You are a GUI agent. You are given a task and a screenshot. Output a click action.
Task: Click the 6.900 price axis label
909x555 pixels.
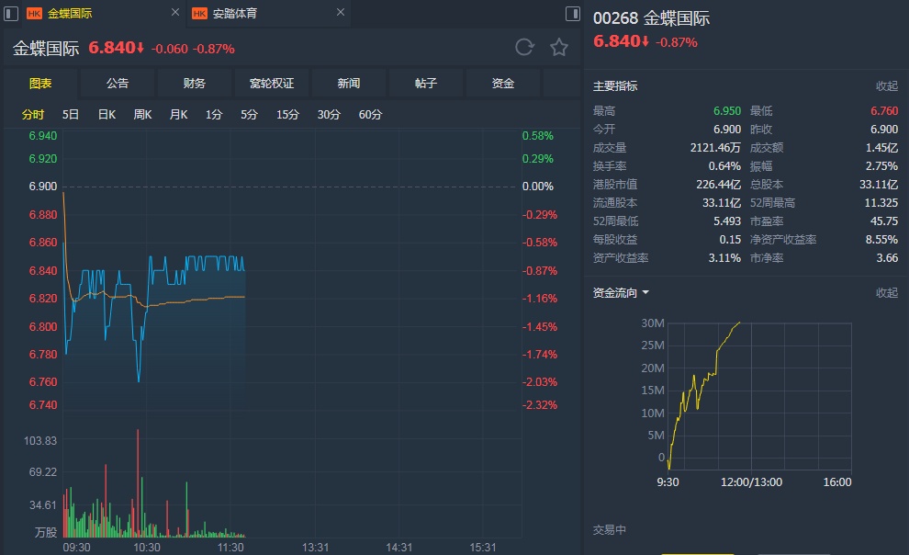43,187
